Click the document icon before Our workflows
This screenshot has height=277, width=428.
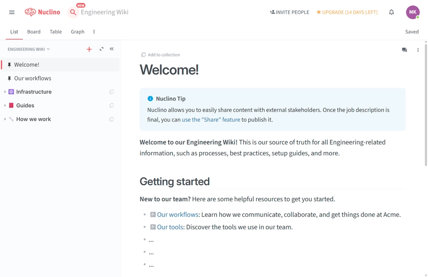click(x=153, y=215)
